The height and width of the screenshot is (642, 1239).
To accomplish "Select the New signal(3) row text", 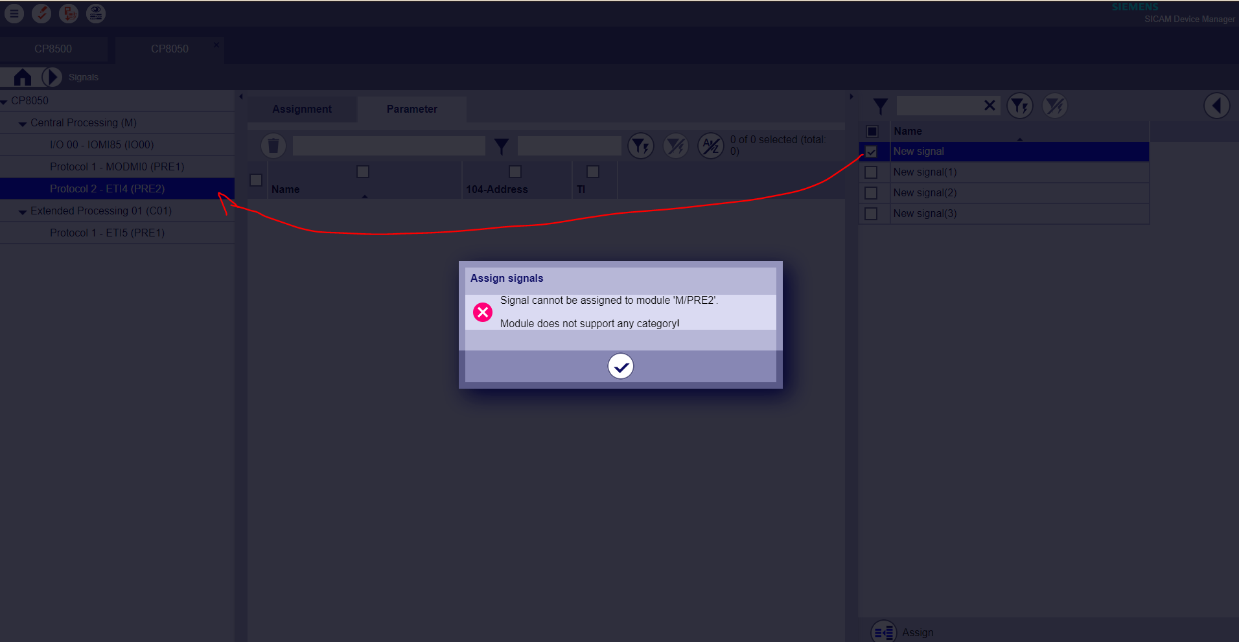I will pos(925,213).
